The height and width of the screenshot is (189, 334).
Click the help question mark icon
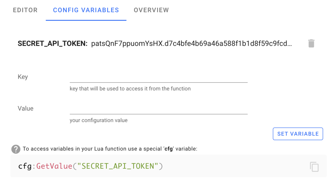16,149
